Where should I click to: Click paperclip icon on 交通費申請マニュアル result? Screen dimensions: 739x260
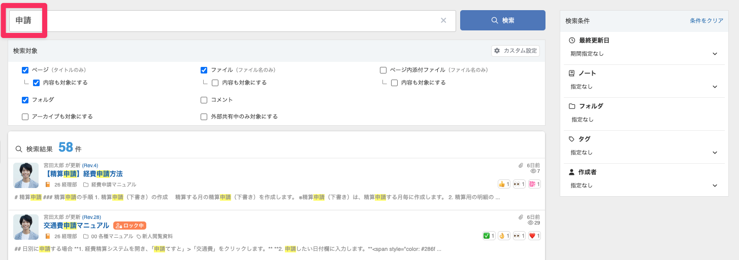coord(521,217)
